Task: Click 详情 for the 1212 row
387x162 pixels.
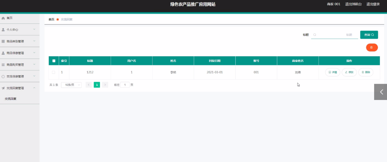Action: coord(332,72)
